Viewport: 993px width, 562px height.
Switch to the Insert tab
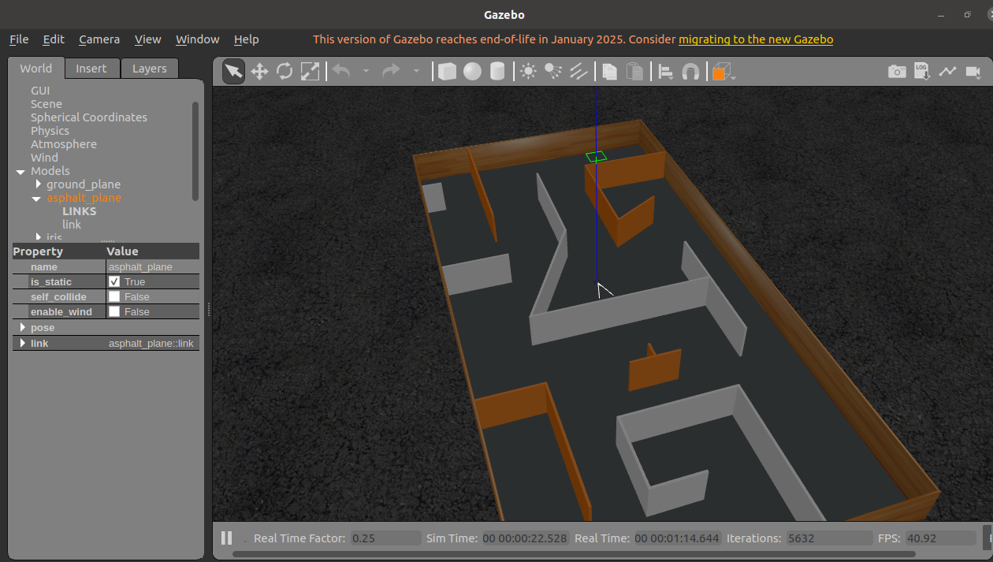[91, 69]
